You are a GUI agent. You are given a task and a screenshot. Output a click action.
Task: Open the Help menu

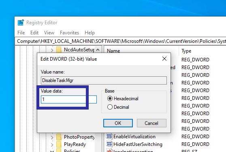[90, 33]
